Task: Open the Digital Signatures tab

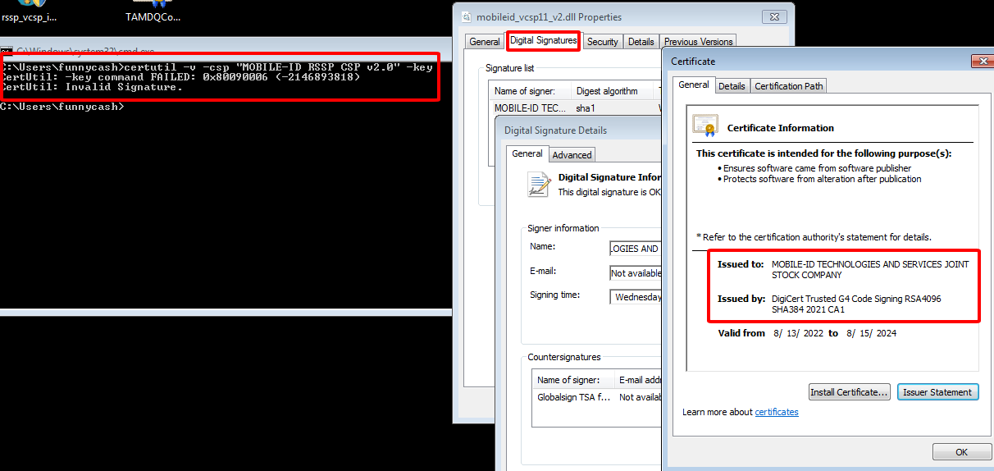Action: tap(544, 40)
